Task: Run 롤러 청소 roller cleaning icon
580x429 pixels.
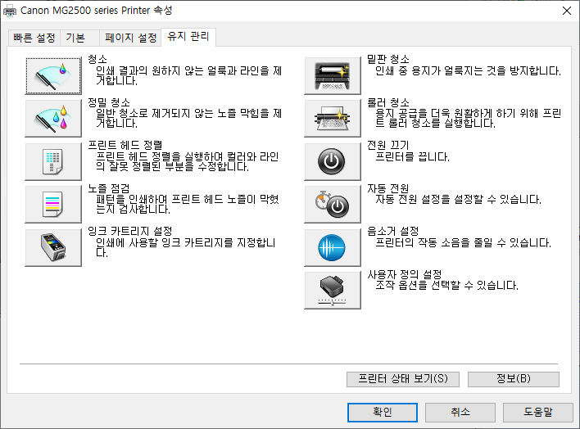Action: click(x=332, y=119)
